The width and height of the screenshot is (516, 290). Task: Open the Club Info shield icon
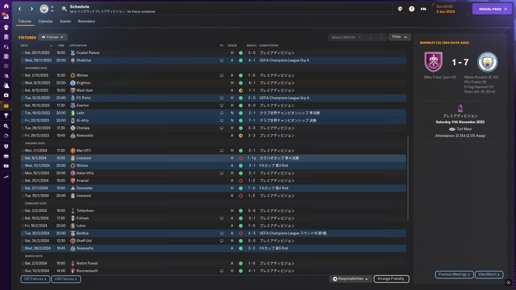point(6,146)
